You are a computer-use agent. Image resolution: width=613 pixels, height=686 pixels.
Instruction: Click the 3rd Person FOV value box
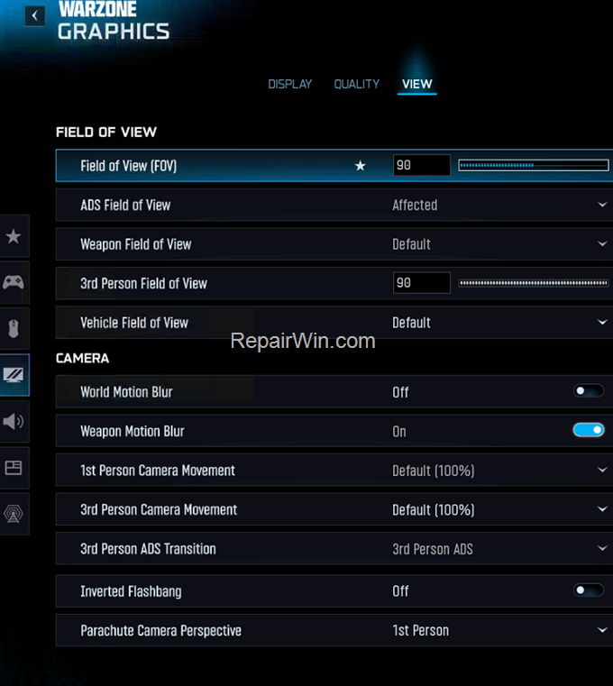pos(421,283)
